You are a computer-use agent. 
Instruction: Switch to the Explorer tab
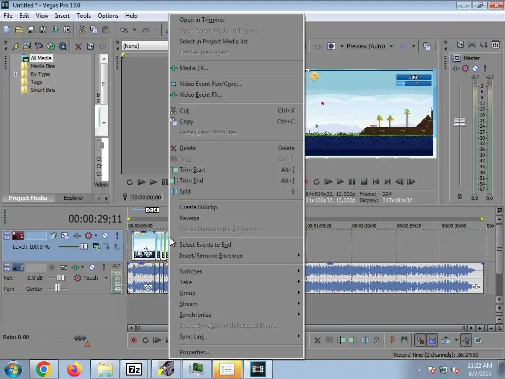73,198
